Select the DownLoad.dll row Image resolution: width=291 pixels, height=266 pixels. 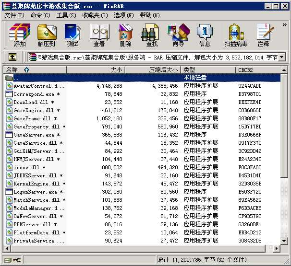(142, 102)
